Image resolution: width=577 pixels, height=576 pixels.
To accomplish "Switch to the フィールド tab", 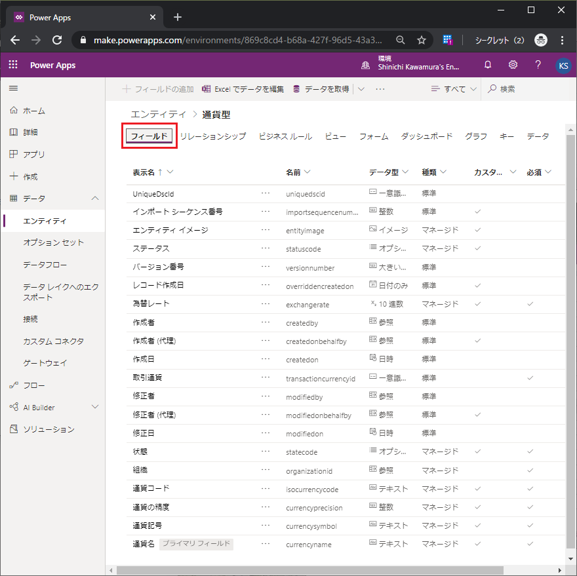I will tap(149, 136).
